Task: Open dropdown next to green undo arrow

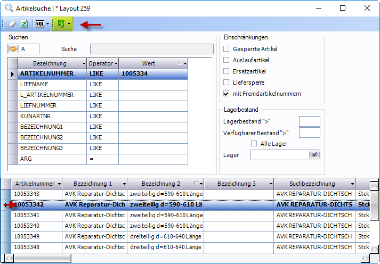Action: (x=69, y=24)
